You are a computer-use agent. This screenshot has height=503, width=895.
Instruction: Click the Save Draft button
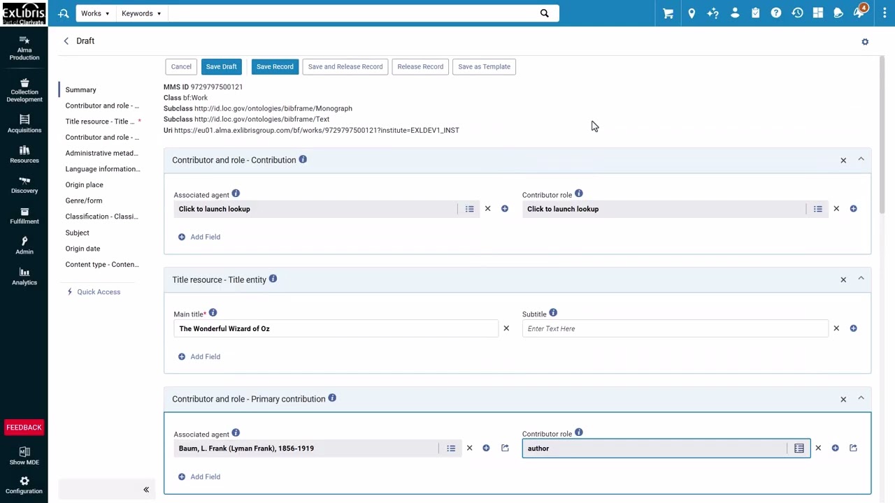pos(221,66)
